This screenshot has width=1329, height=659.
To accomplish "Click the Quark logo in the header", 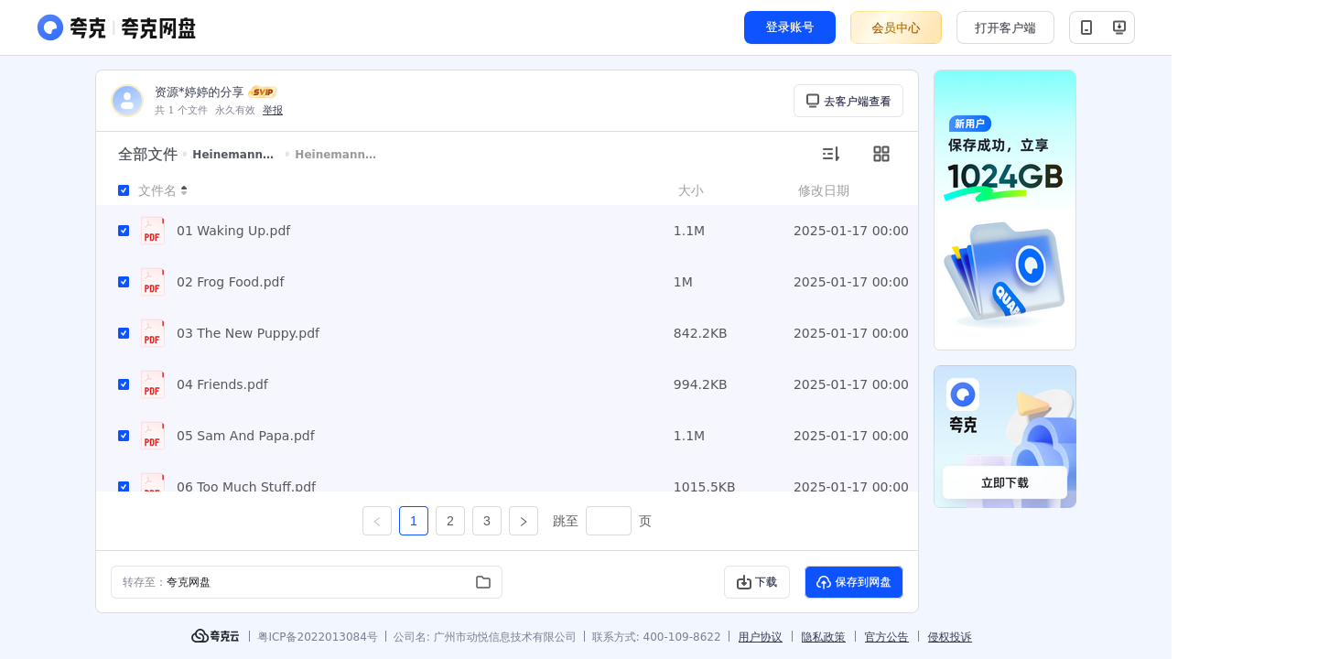I will [x=116, y=27].
